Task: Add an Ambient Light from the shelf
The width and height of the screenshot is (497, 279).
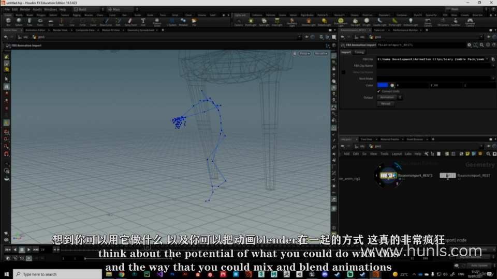Action: [x=411, y=22]
